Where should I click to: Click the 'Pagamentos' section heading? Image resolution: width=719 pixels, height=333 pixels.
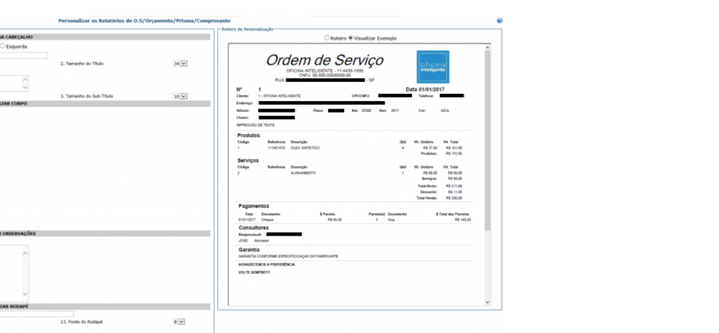(x=253, y=206)
